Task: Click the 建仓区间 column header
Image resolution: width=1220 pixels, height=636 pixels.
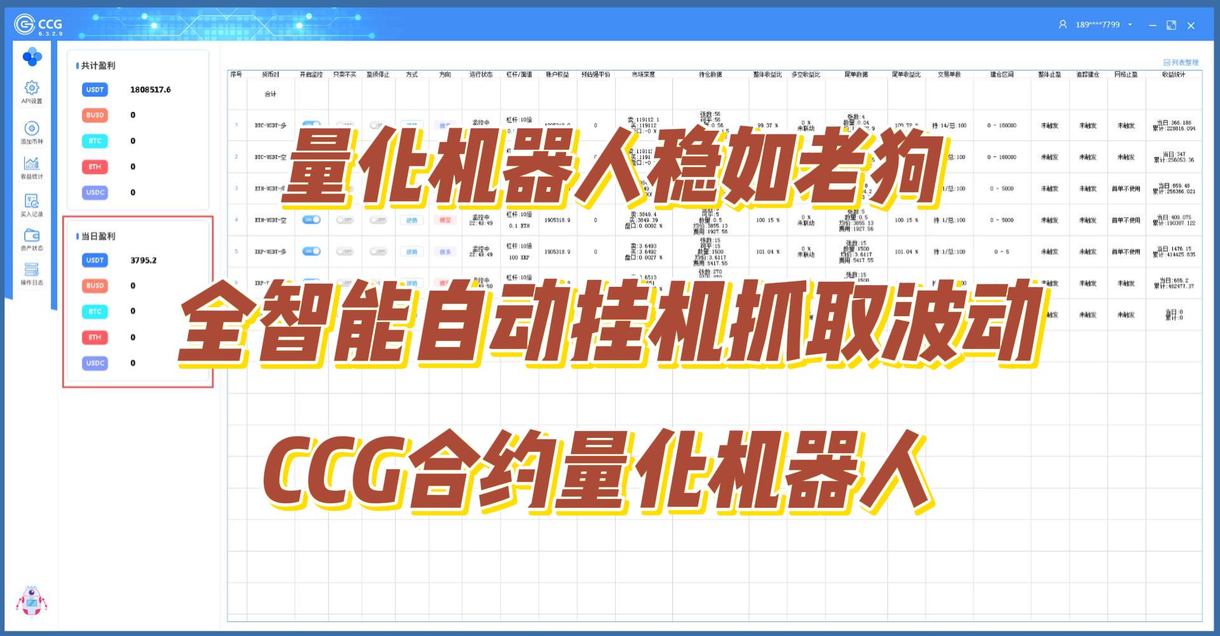Action: pyautogui.click(x=1002, y=74)
